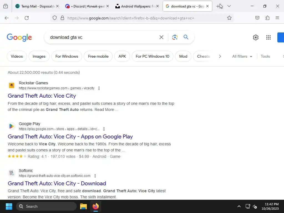This screenshot has width=284, height=213.
Task: Click the Rockstar Games favicon
Action: [x=12, y=85]
